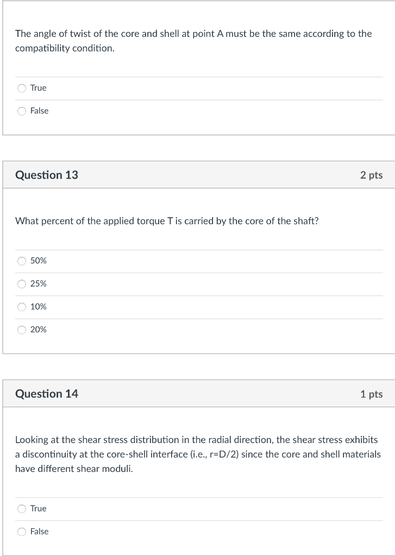395x556 pixels.
Task: Choose the 10% radio button in Question 13
Action: (x=22, y=307)
